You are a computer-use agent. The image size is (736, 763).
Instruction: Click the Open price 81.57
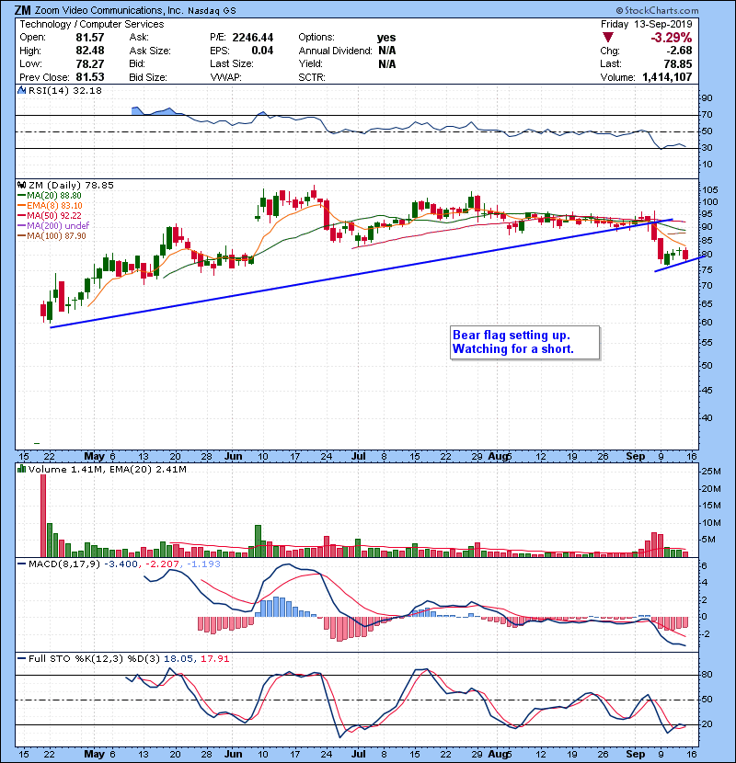pos(90,38)
